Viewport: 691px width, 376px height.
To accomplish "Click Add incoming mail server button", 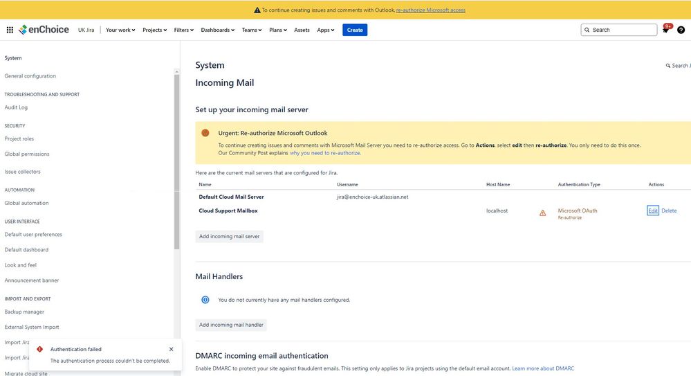I will (x=229, y=237).
